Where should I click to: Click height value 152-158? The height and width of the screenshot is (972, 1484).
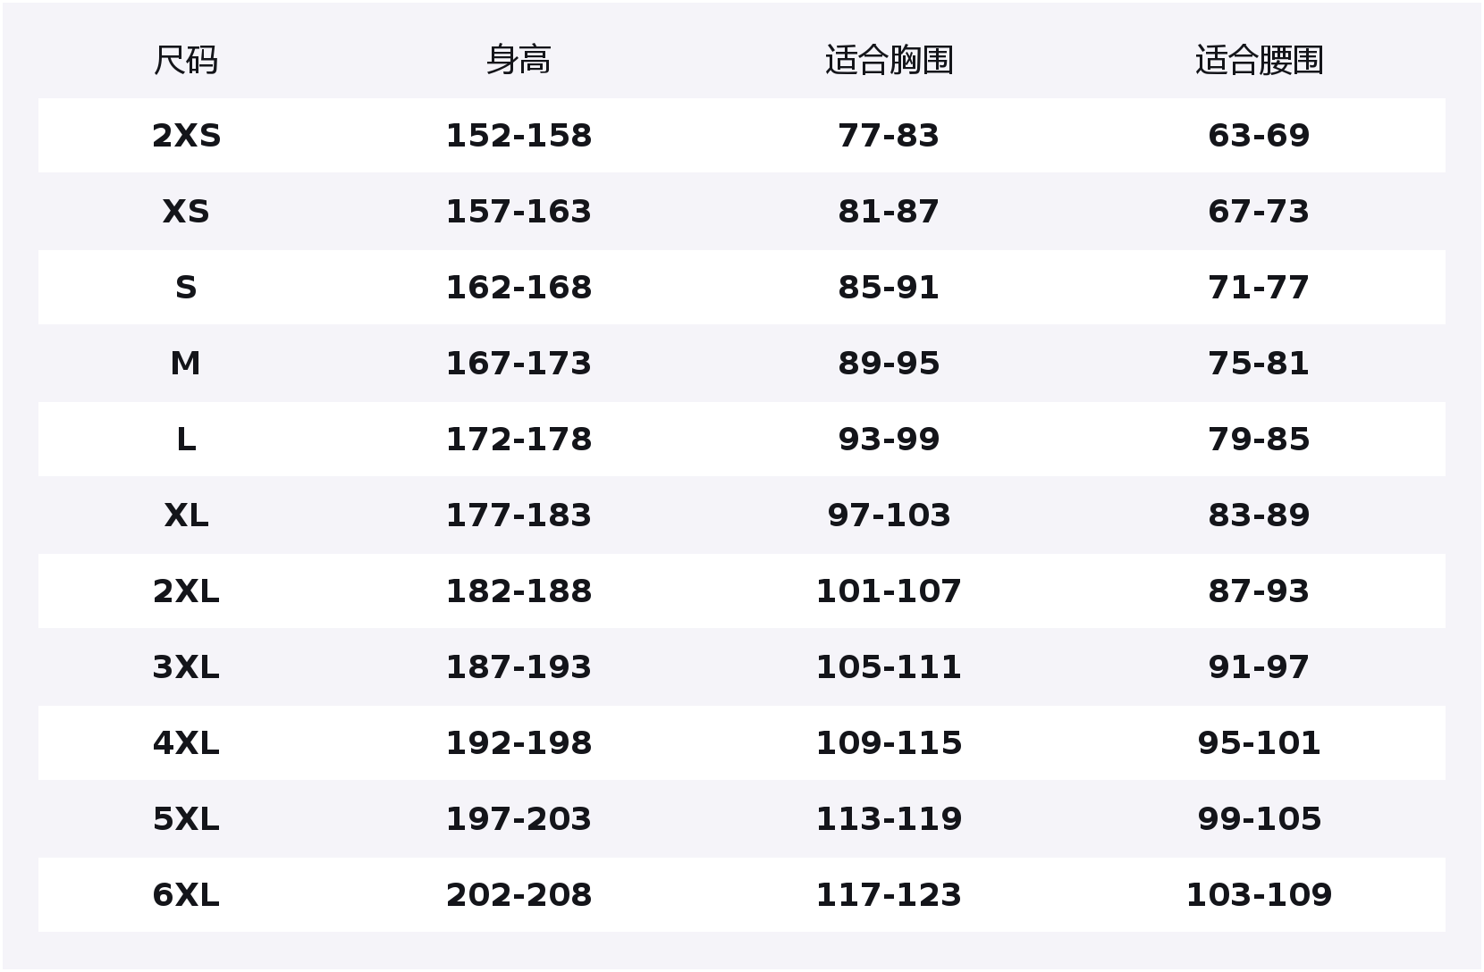point(519,136)
